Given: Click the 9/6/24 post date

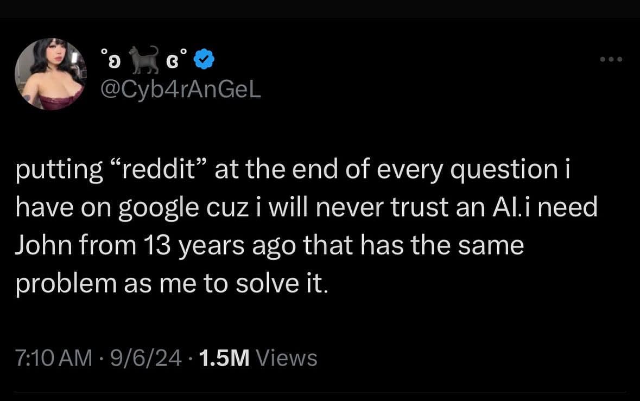Looking at the screenshot, I should click(x=147, y=358).
